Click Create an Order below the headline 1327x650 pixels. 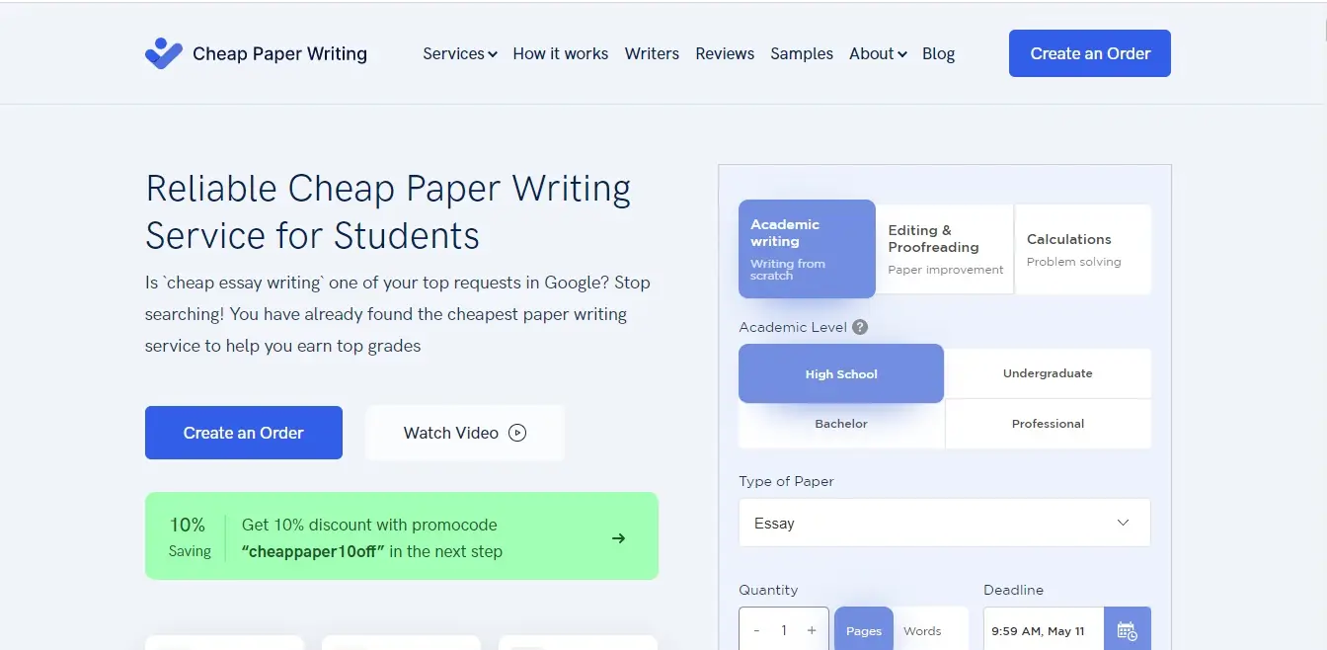(x=244, y=433)
